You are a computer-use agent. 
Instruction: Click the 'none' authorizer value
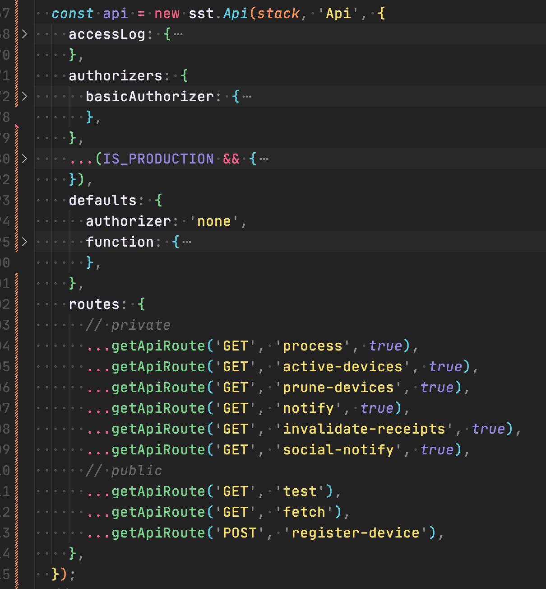[x=213, y=221]
